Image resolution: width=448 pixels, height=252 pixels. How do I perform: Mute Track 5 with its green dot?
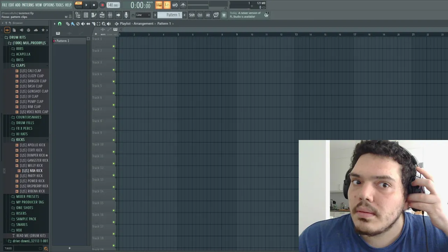coord(113,93)
